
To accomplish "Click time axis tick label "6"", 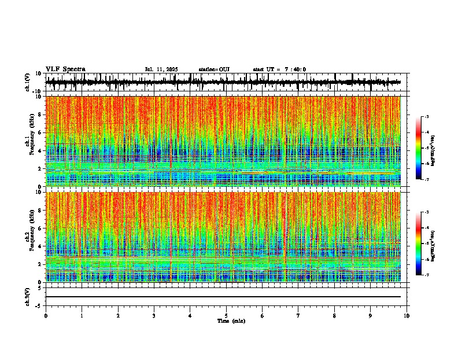I will [263, 316].
